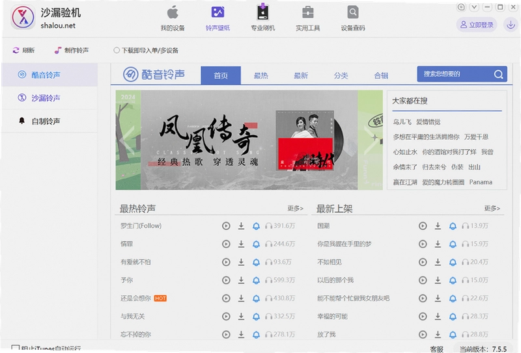The image size is (521, 353).
Task: Search trending term 万爱千恩
Action: tap(476, 137)
